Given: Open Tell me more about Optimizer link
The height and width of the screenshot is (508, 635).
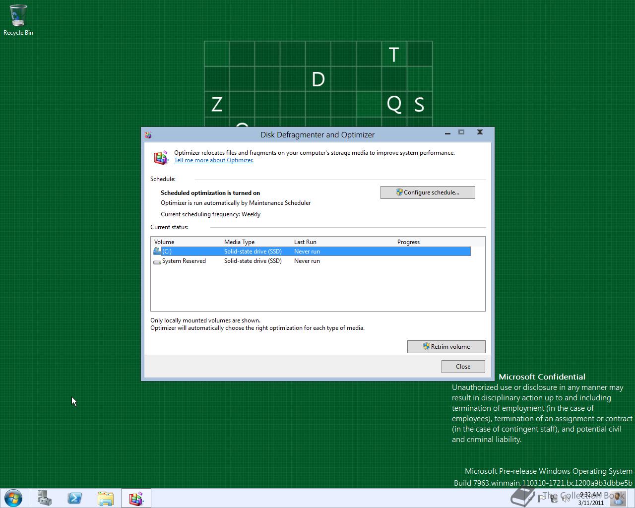Looking at the screenshot, I should click(x=214, y=160).
